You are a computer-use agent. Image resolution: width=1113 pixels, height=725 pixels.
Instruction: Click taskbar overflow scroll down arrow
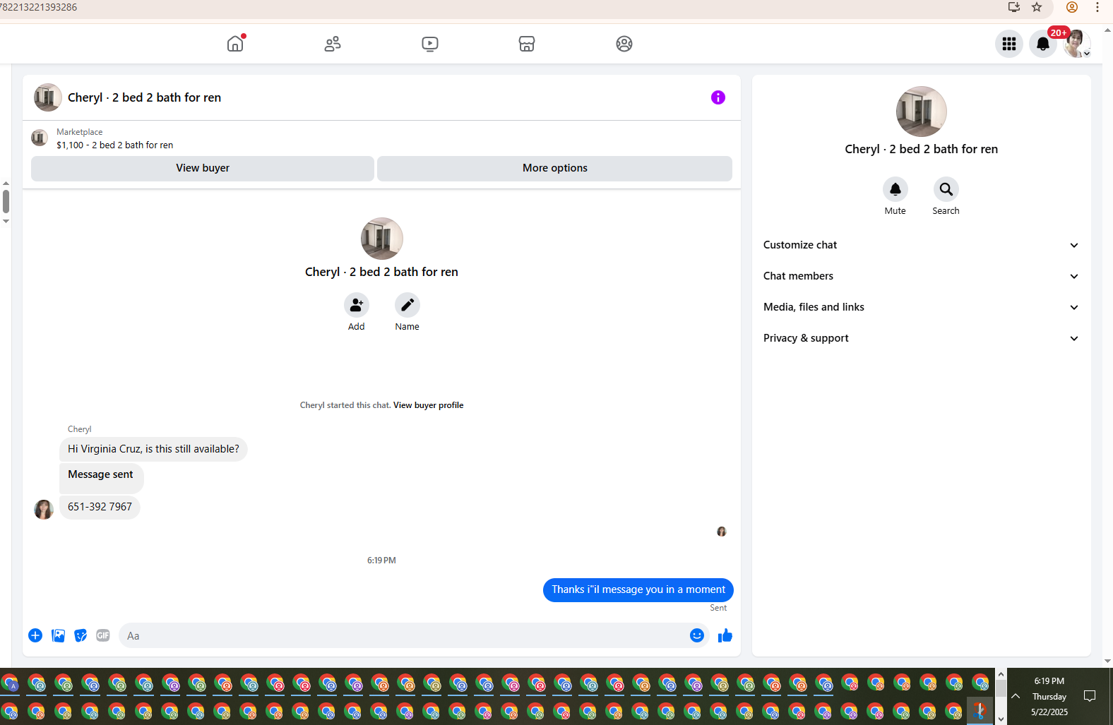pyautogui.click(x=1001, y=719)
